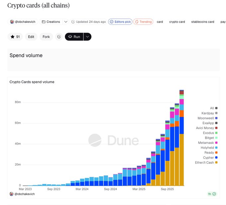The height and width of the screenshot is (205, 226).
Task: Click the green 1h freshness check icon
Action: (214, 194)
